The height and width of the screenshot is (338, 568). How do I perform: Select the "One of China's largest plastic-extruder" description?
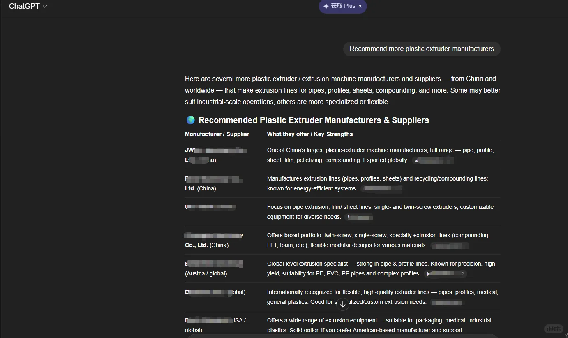381,155
